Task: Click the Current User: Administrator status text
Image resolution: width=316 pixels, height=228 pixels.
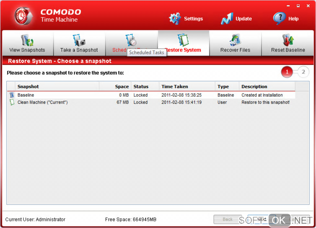Action: pyautogui.click(x=35, y=219)
